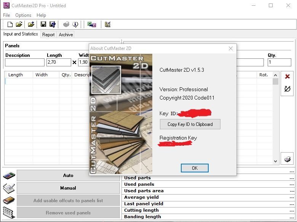Viewport: 297px width, 222px height.
Task: Switch to the Report tab
Action: [48, 35]
